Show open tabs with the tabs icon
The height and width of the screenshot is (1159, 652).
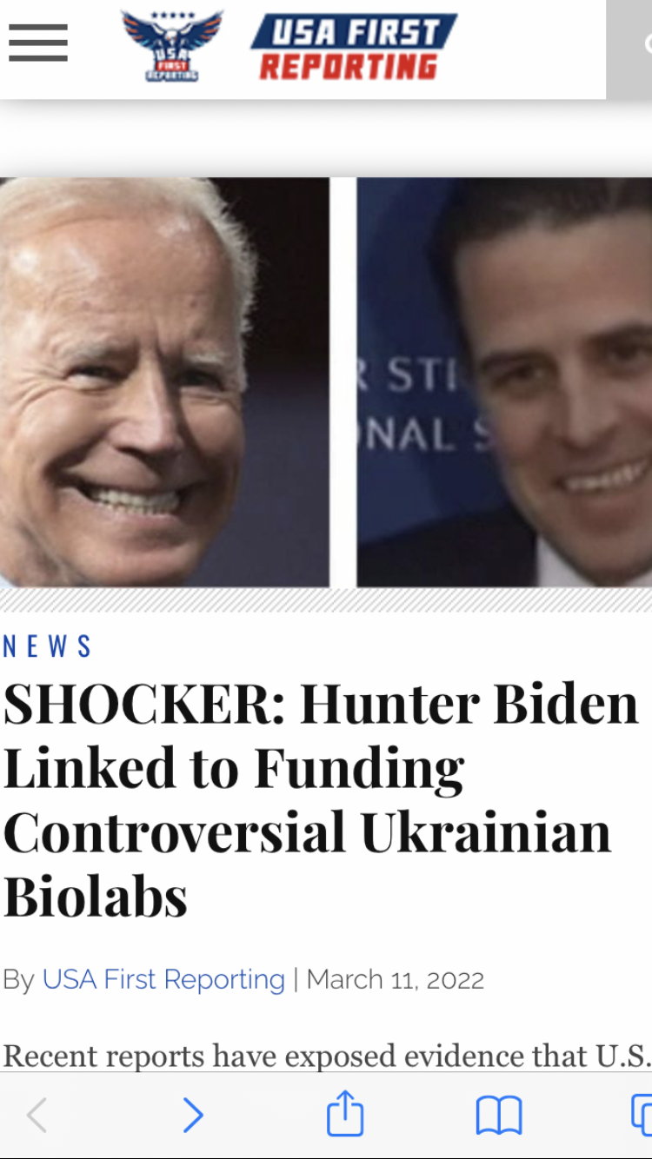642,1115
